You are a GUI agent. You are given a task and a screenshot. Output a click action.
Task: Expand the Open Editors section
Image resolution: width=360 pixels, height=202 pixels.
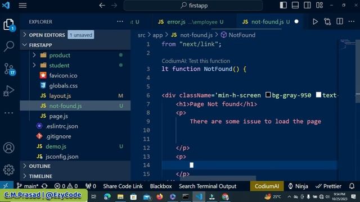point(75,35)
